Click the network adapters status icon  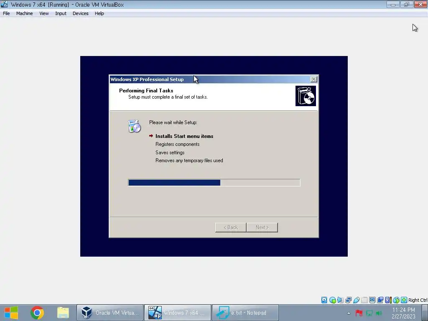(348, 300)
